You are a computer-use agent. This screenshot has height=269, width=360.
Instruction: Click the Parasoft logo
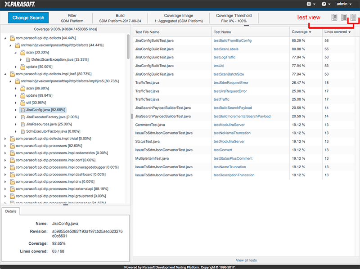(x=20, y=4)
